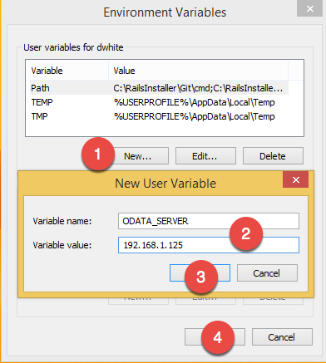Click the Value column header
Viewport: 326px width, 363px height.
(x=198, y=71)
